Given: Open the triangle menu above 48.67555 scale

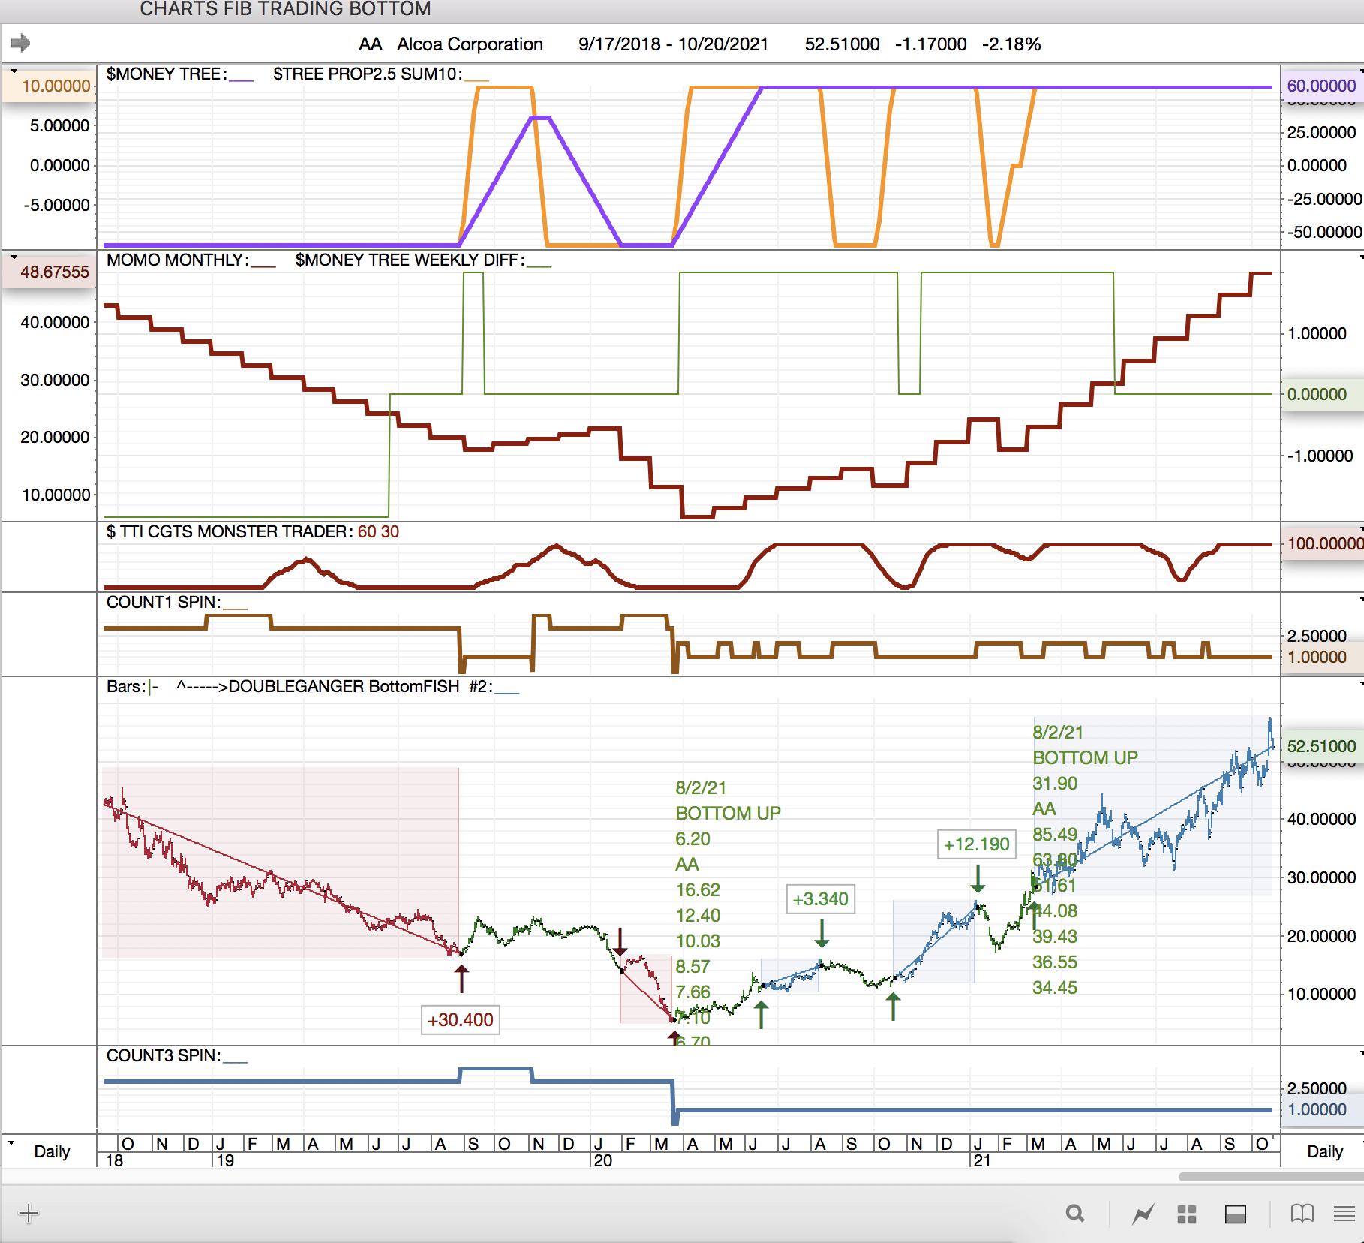Looking at the screenshot, I should coord(14,257).
